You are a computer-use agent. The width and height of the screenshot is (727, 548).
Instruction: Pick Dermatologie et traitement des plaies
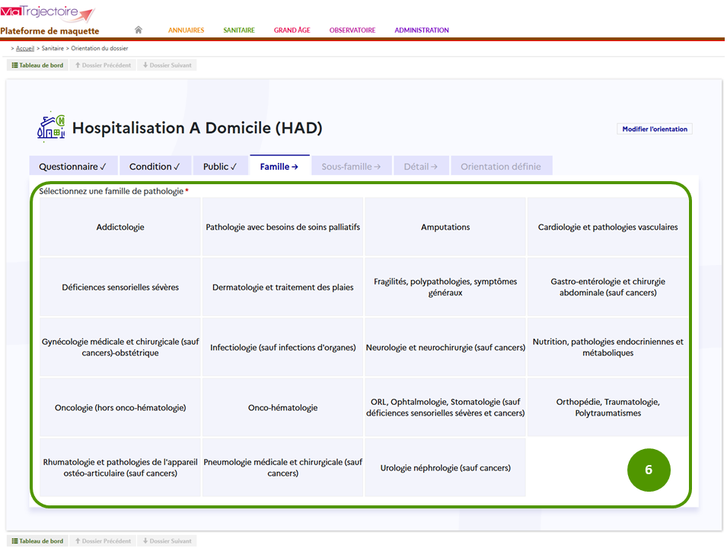pos(283,287)
